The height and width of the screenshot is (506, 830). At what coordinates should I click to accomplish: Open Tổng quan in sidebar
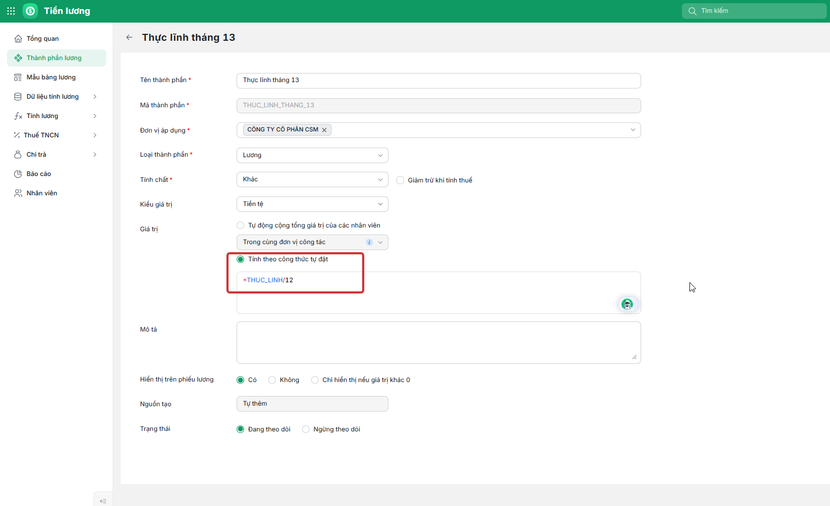[x=56, y=39]
